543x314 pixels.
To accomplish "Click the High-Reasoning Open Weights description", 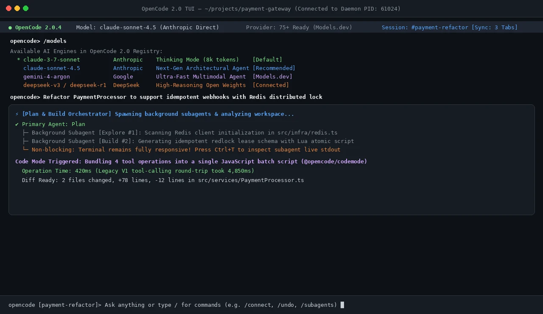I will [x=201, y=85].
